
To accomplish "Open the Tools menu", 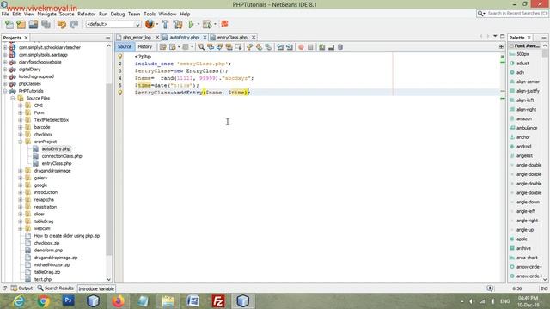I will point(150,14).
